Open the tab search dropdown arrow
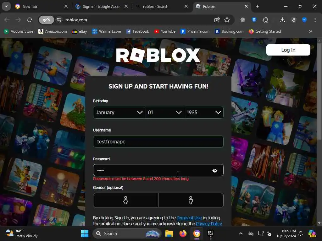322x241 pixels. coord(6,6)
